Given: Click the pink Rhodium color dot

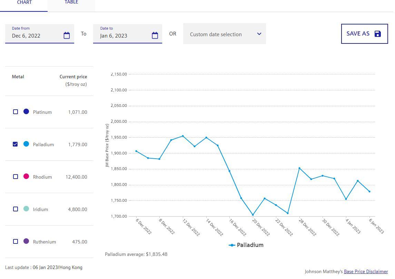Looking at the screenshot, I should click(26, 176).
